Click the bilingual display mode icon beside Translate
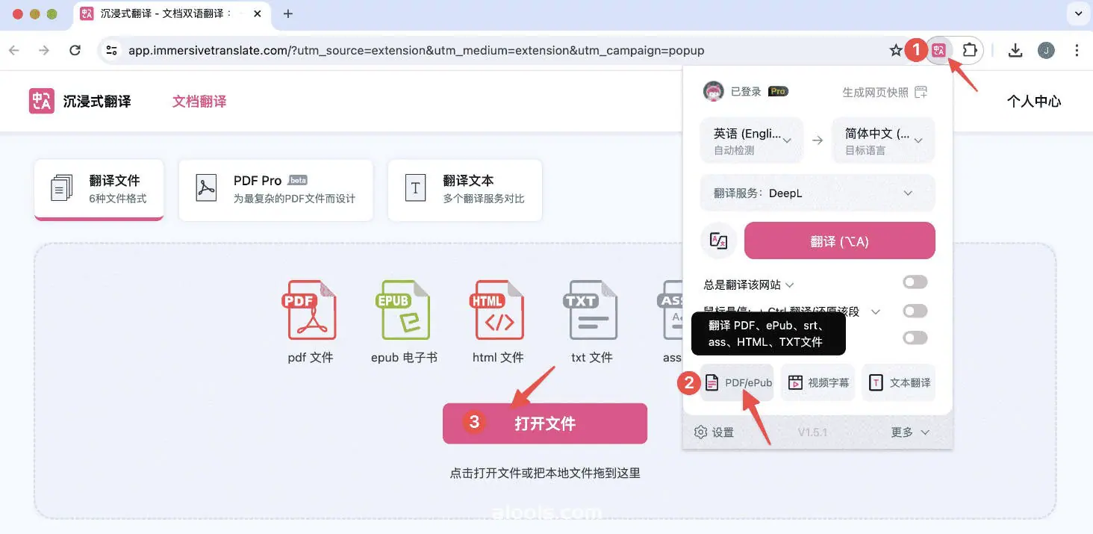The width and height of the screenshot is (1093, 534). click(718, 241)
